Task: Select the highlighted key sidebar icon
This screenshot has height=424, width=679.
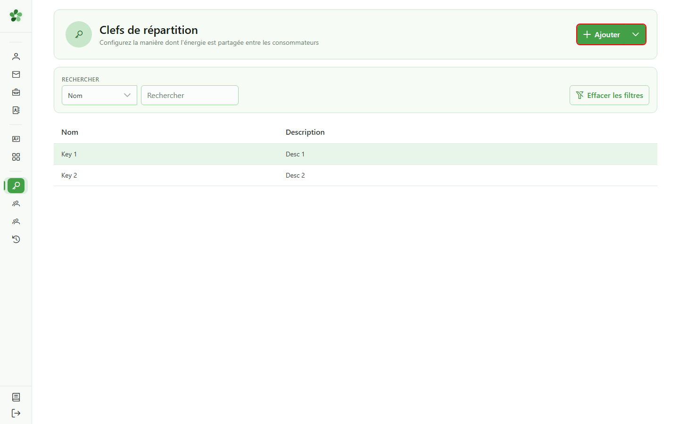Action: click(x=16, y=186)
